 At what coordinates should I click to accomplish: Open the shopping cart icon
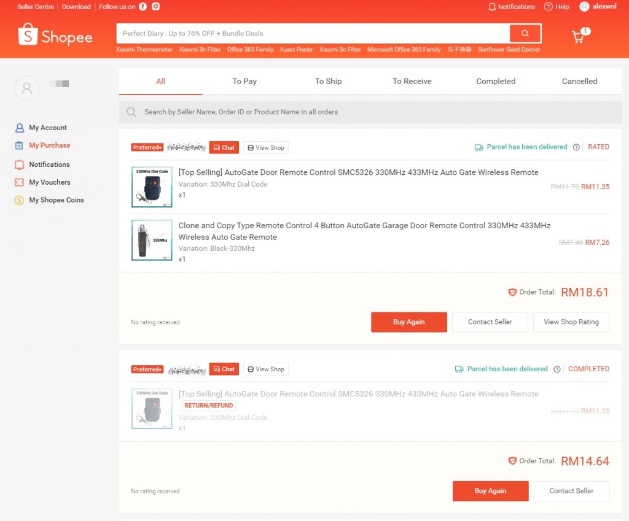click(578, 37)
